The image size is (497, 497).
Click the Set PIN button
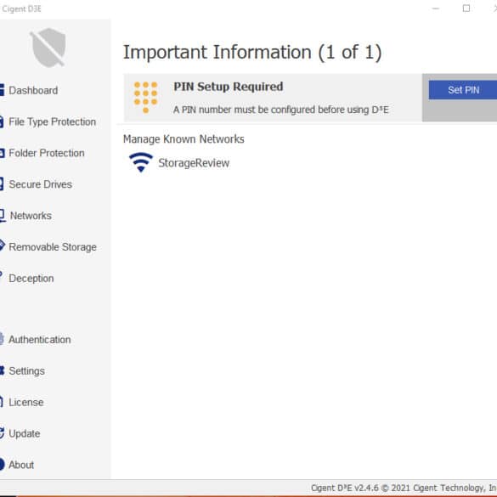pos(463,90)
